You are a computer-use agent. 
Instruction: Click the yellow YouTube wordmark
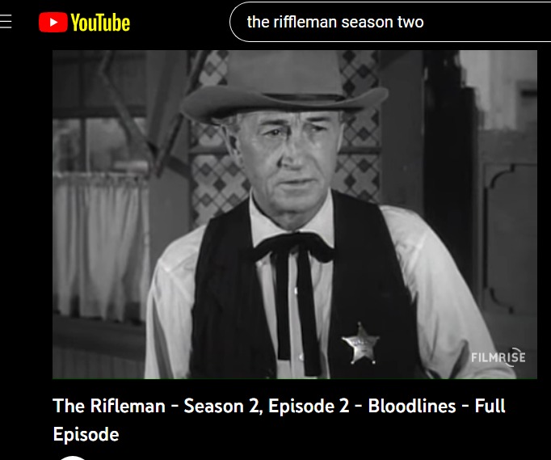100,23
